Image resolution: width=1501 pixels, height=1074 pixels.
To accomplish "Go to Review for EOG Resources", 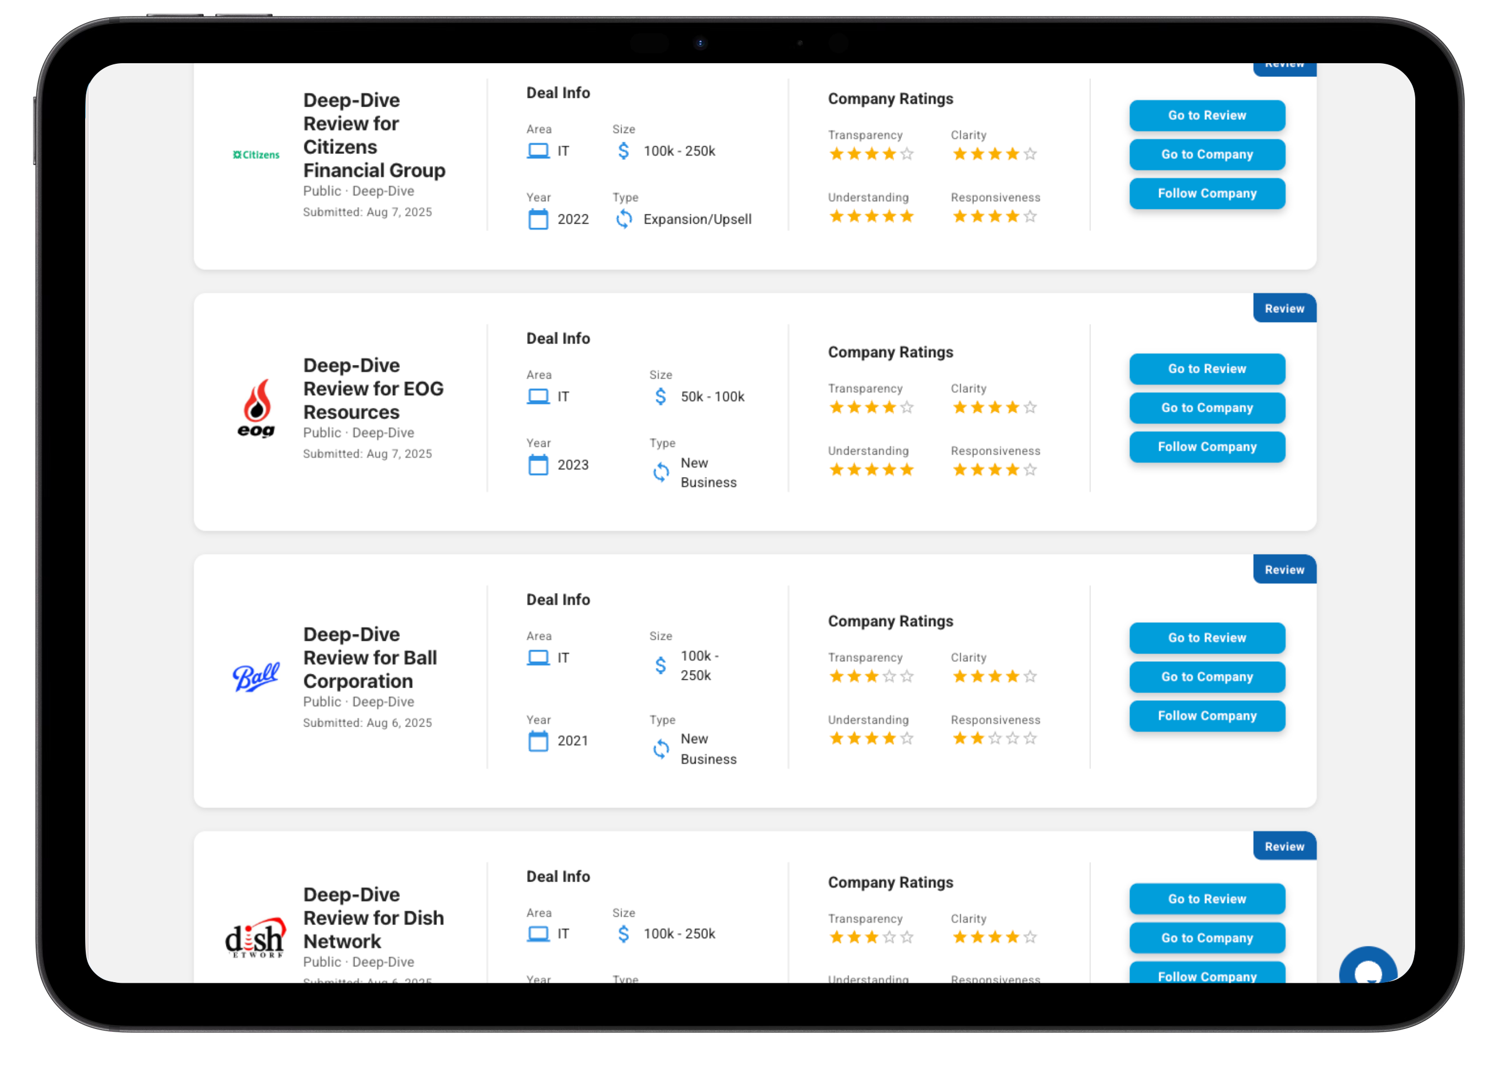I will pos(1207,369).
